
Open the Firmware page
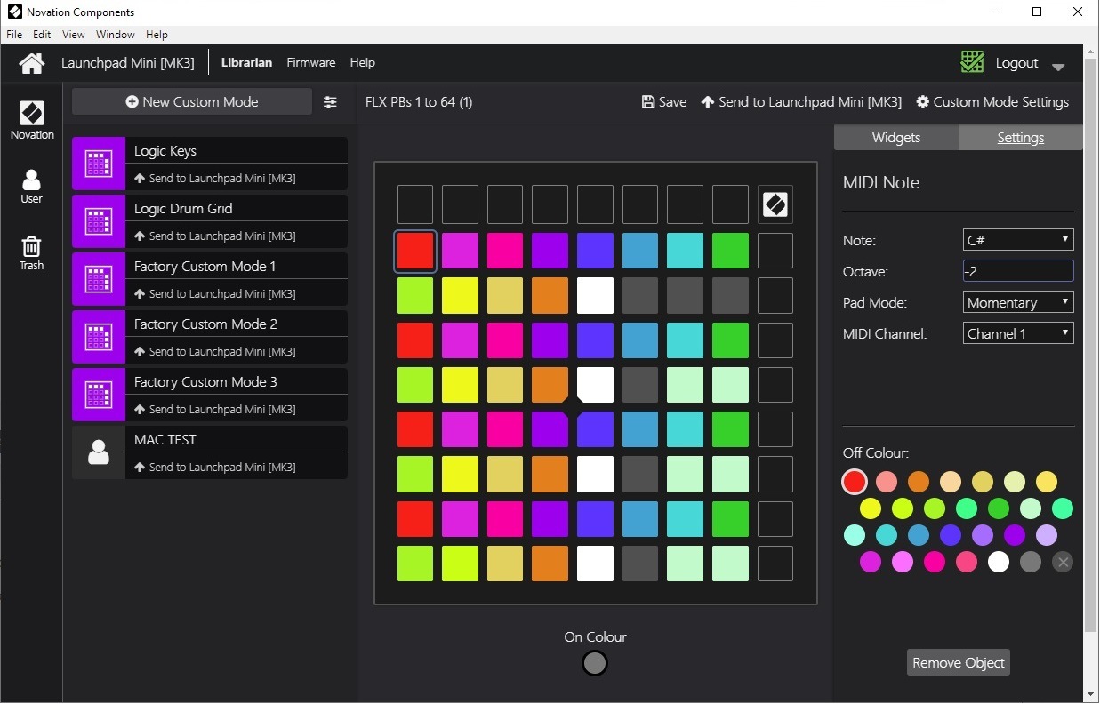tap(311, 63)
